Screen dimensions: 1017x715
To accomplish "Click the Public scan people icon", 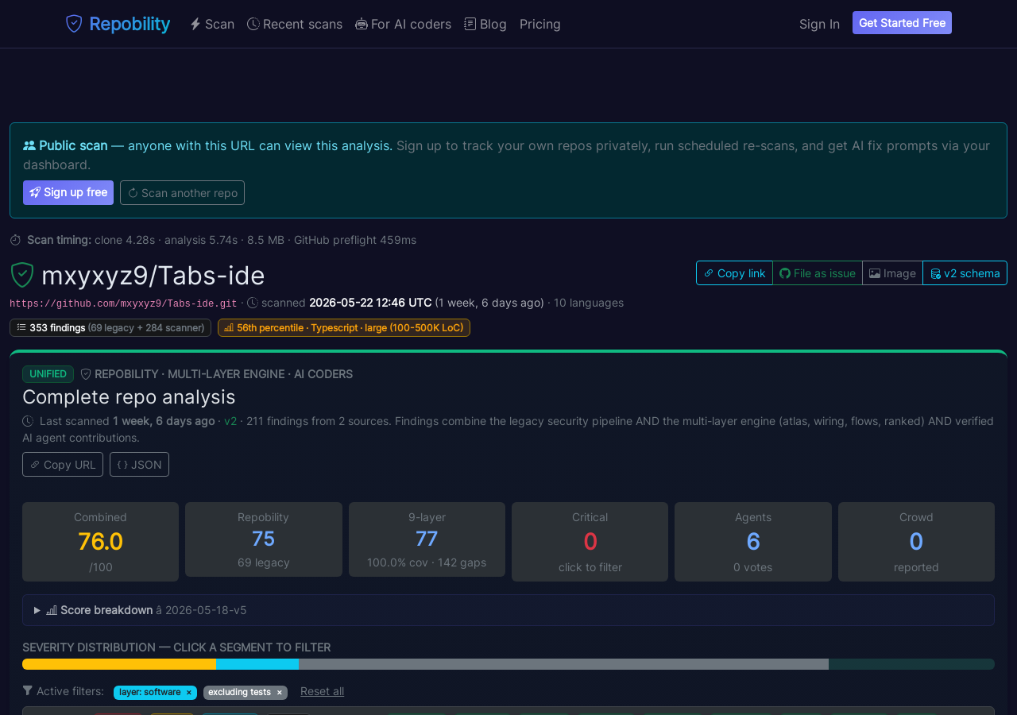I will click(29, 145).
